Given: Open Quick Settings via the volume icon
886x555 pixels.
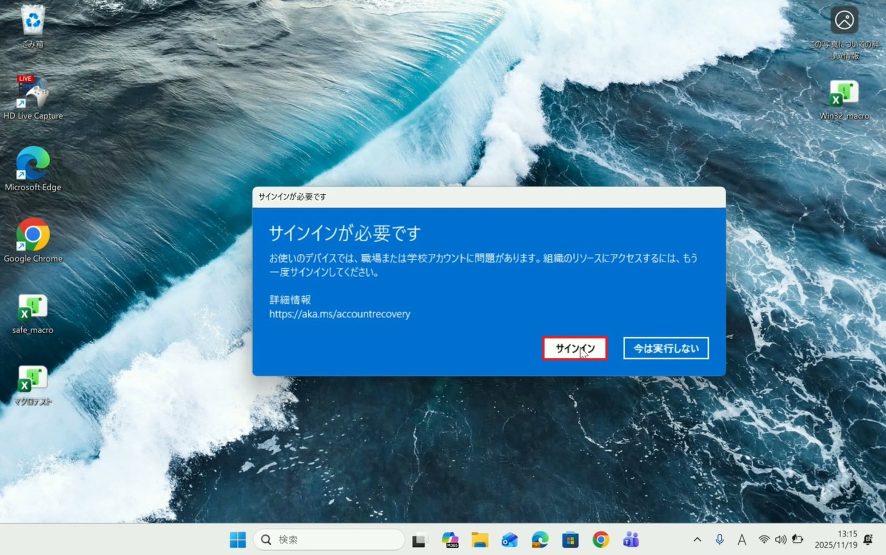Looking at the screenshot, I should coord(781,539).
